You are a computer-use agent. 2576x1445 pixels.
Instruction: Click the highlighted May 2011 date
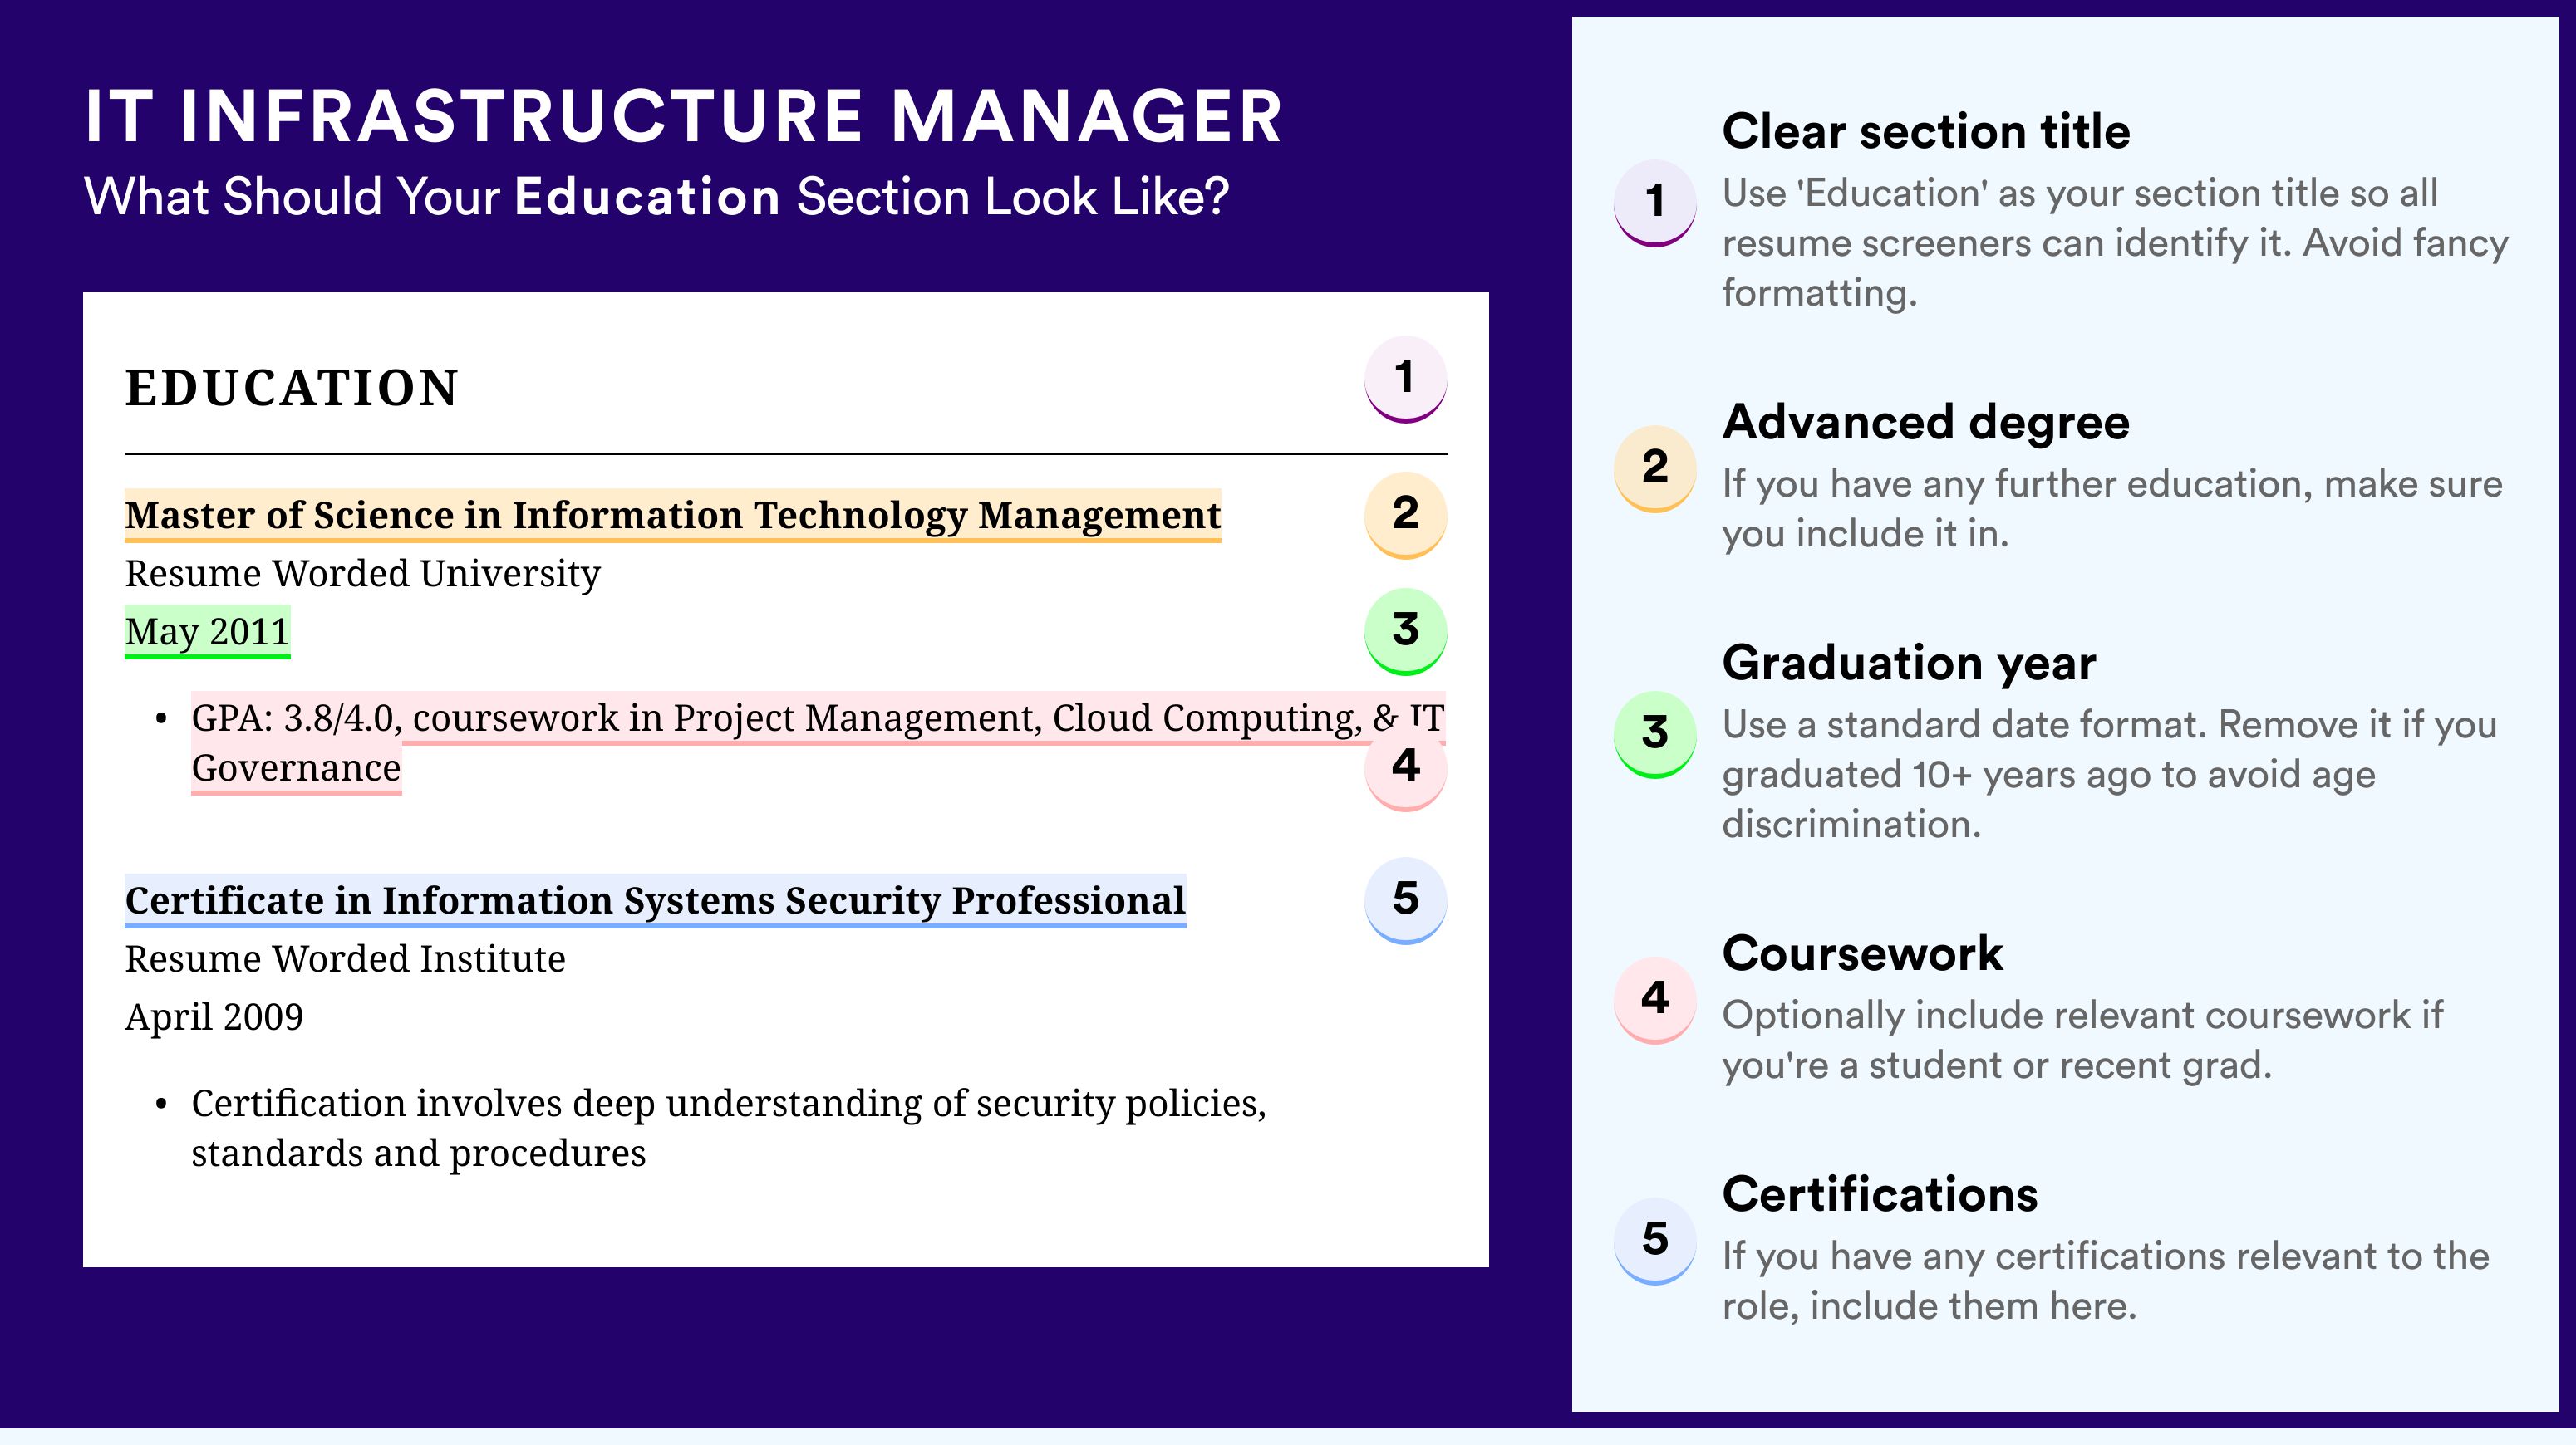click(x=207, y=631)
